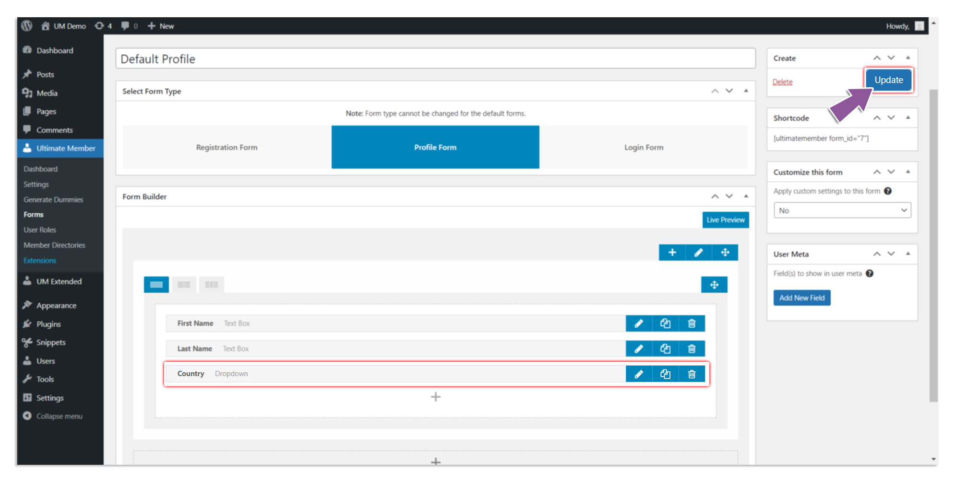956x482 pixels.
Task: Click the Update button
Action: coord(888,80)
